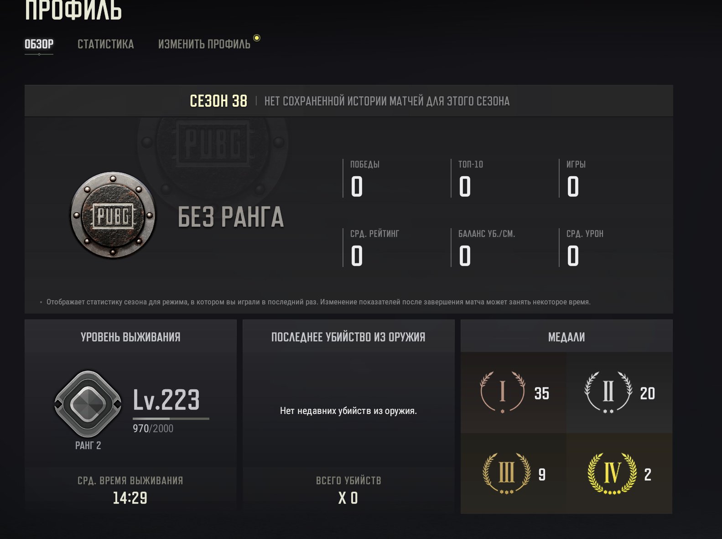Click the Lv.223 survival level text
The height and width of the screenshot is (539, 722).
coord(166,400)
